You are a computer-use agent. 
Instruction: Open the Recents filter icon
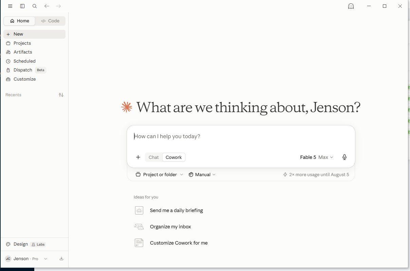tap(61, 95)
